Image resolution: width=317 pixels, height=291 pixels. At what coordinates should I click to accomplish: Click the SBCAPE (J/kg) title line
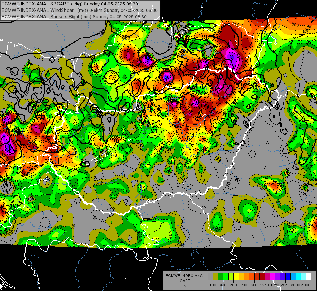[x=70, y=4]
